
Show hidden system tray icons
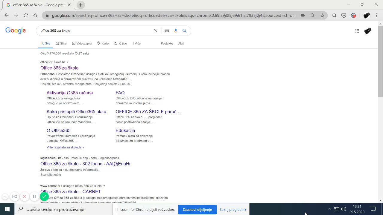click(x=329, y=209)
